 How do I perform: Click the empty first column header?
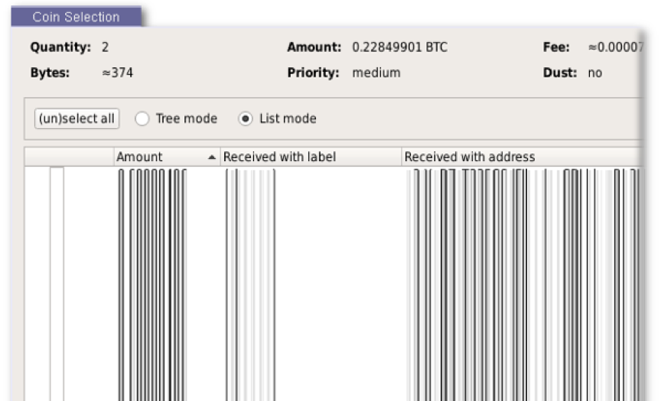tap(69, 157)
